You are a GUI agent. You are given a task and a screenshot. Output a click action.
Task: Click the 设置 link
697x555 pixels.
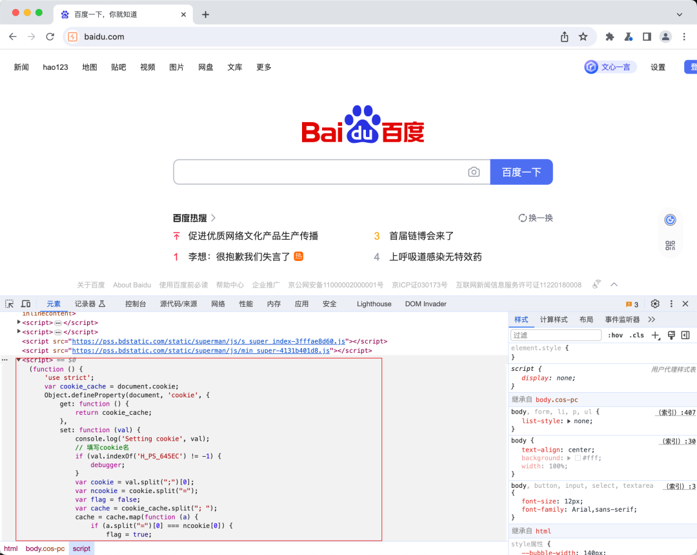(658, 67)
